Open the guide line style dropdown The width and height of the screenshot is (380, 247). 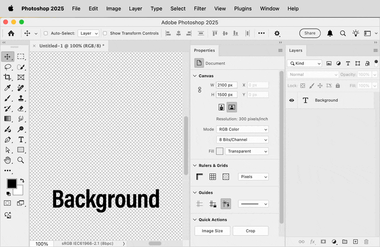(253, 204)
